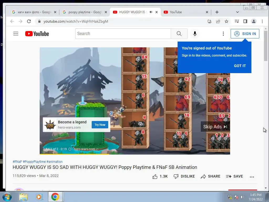
Task: Click the #animation hashtag
Action: click(x=54, y=162)
